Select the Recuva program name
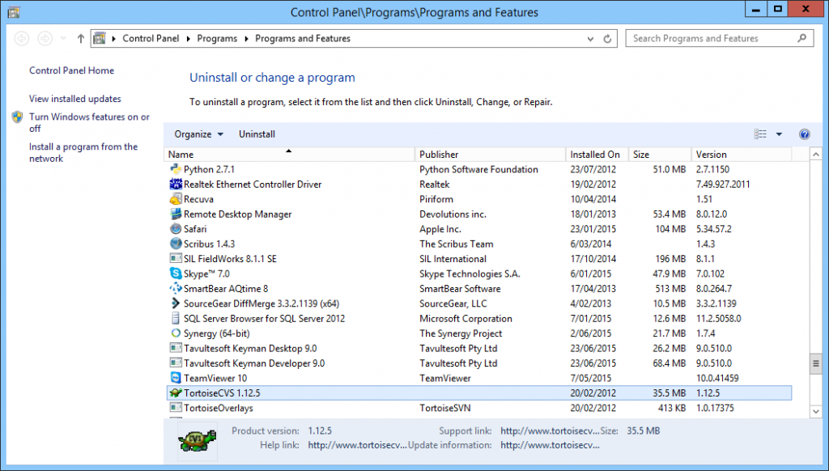Screen dimensions: 829x471 point(199,199)
